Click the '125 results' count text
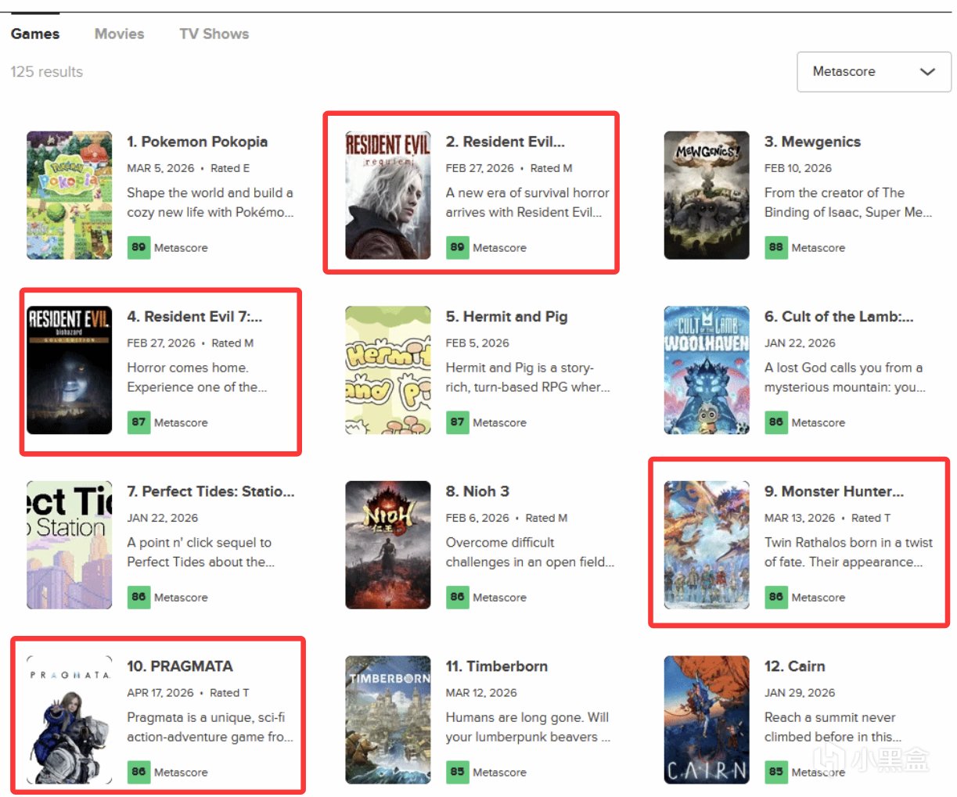The image size is (957, 797). tap(47, 72)
